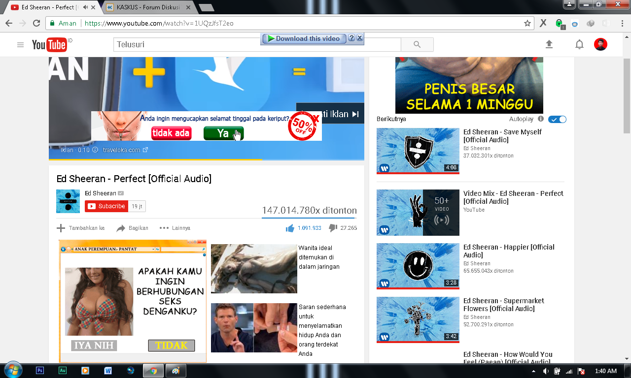Click the autoplay info icon
631x378 pixels.
pyautogui.click(x=541, y=119)
